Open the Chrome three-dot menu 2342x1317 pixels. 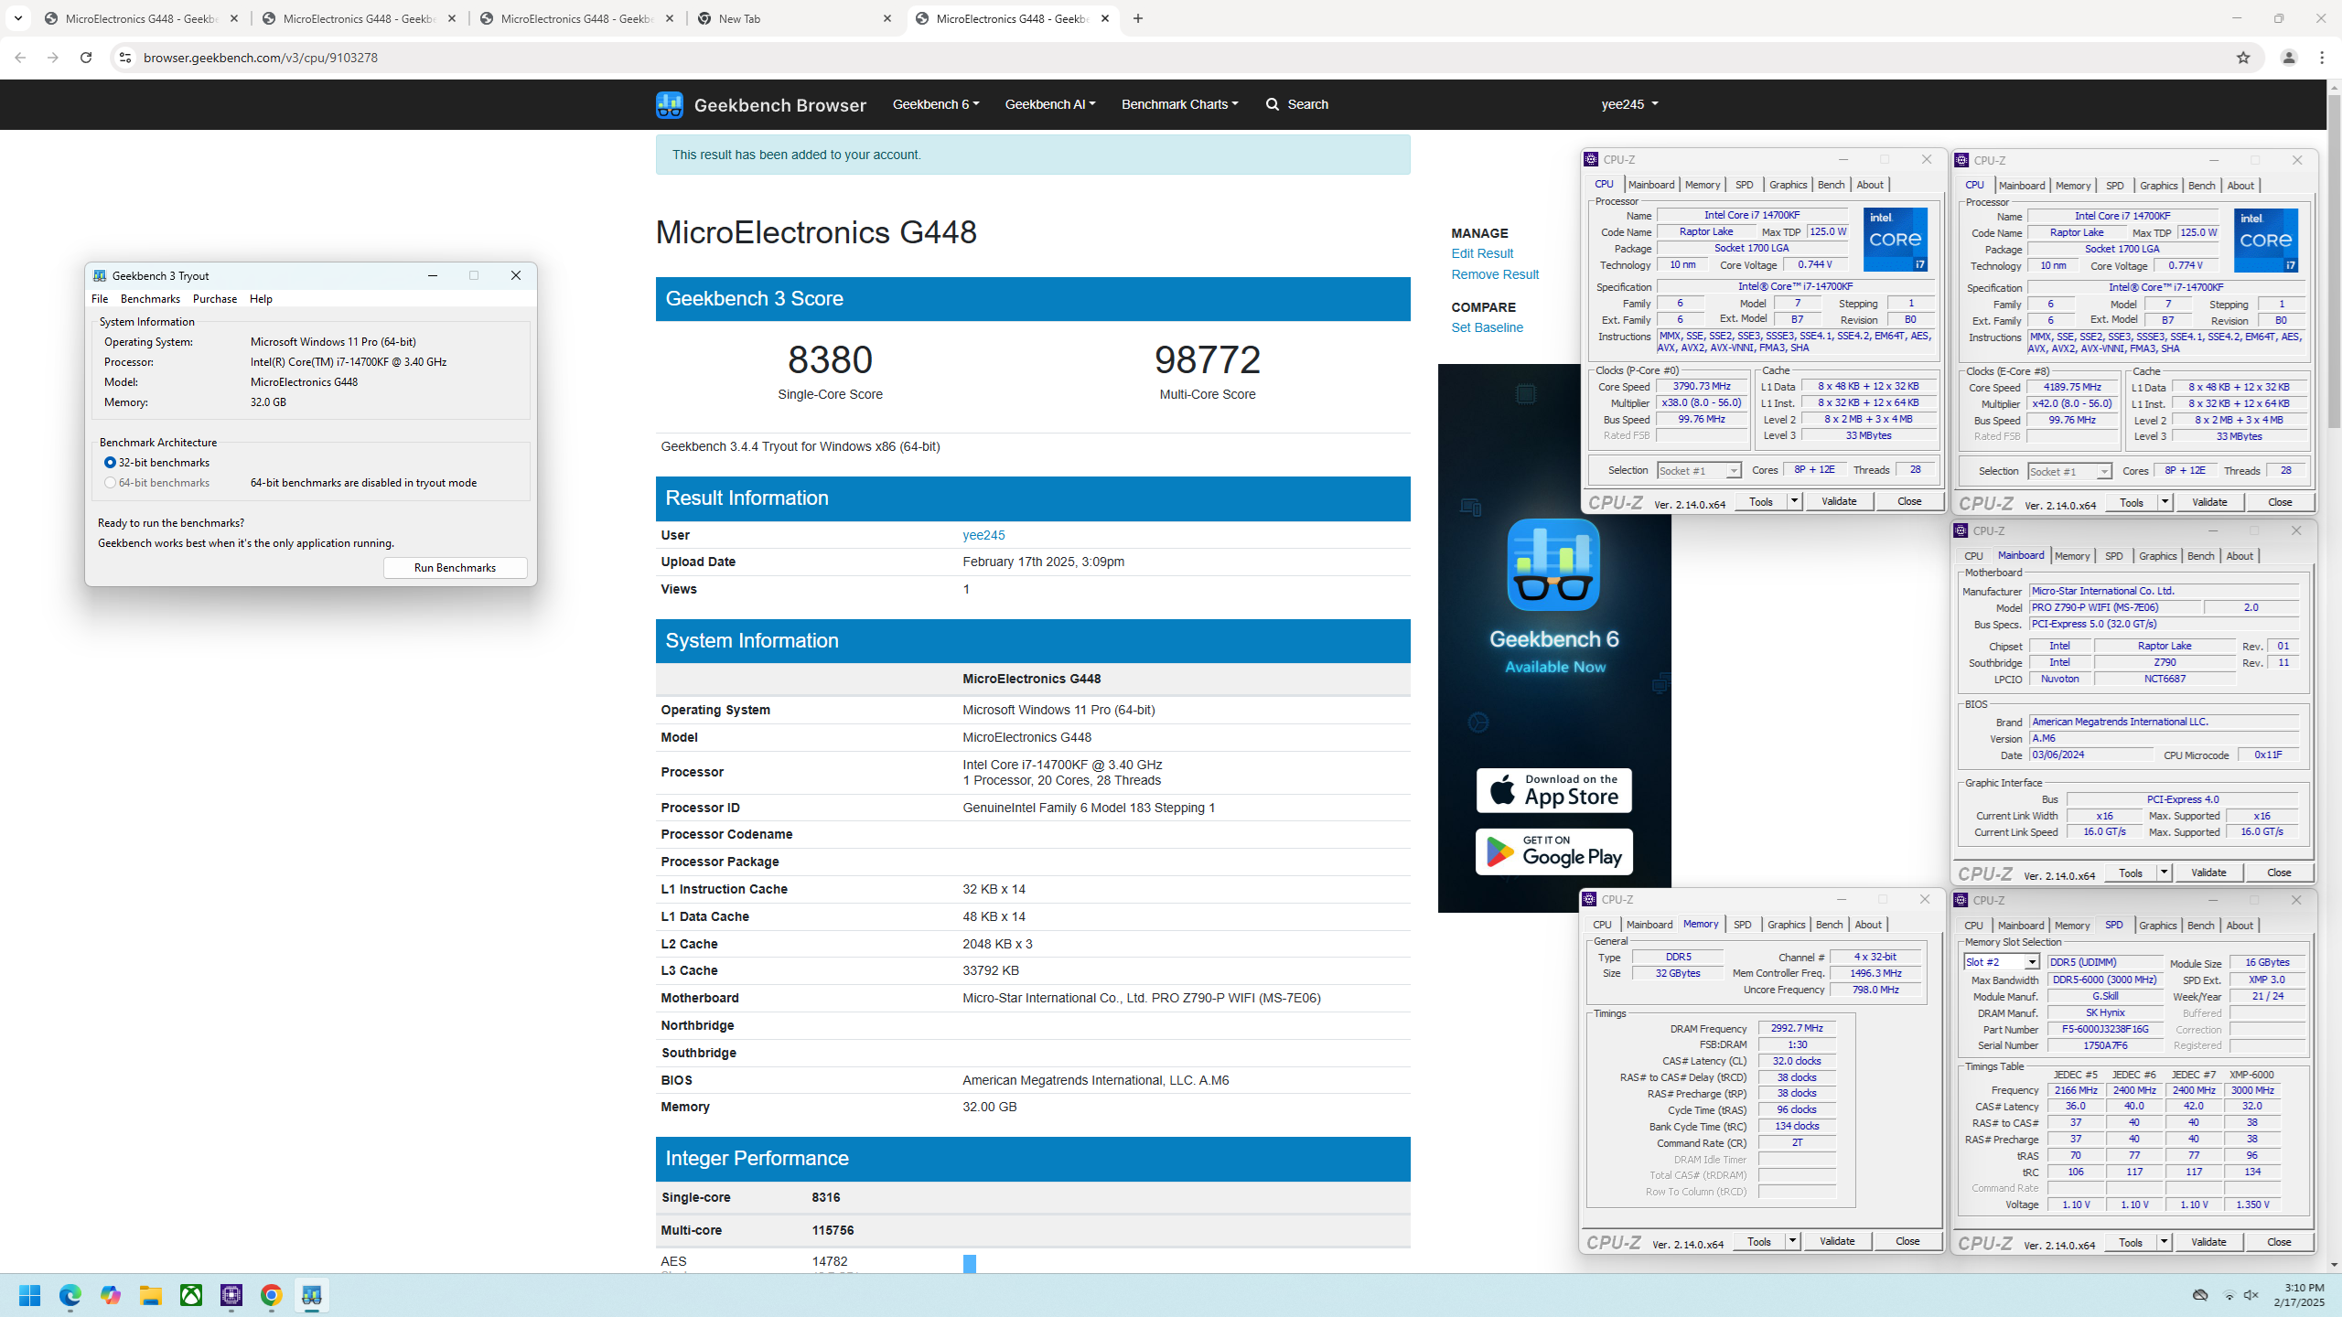(x=2321, y=58)
